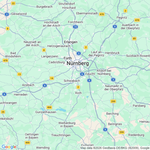Viewport: 150px width, 150px height.
Task: Select the Nürnberg city label
Action: 78,63
